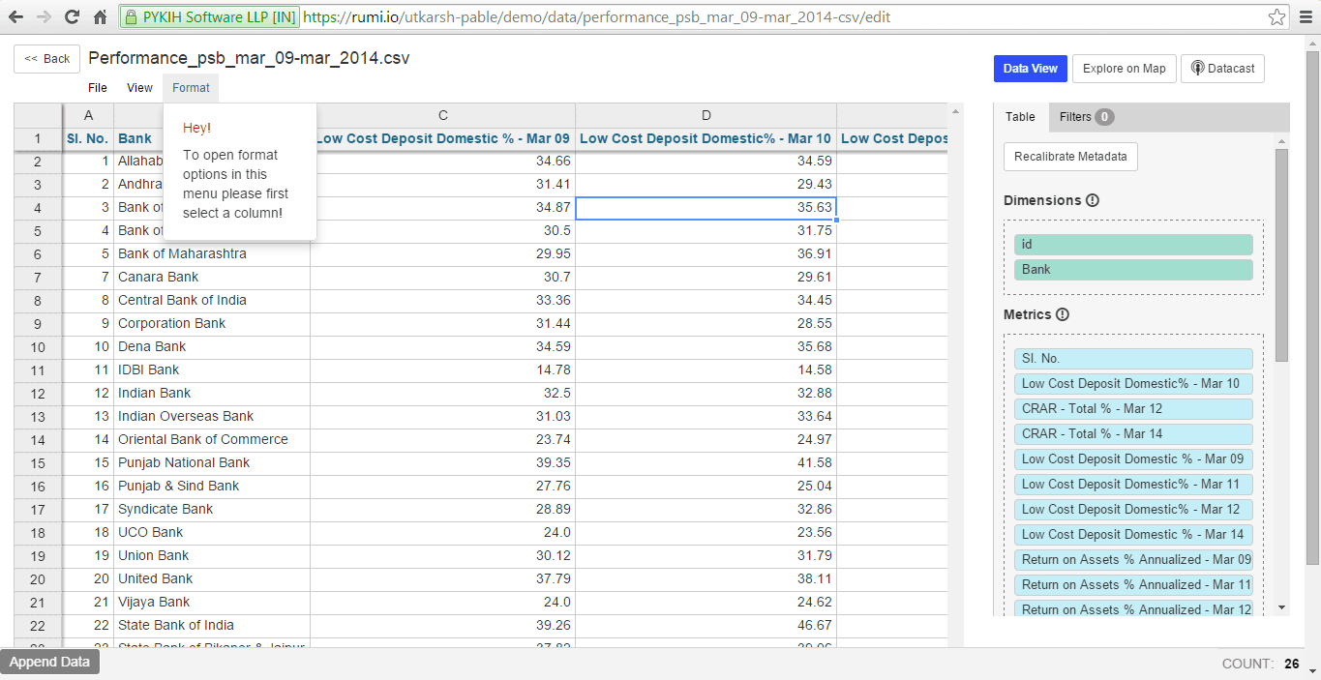
Task: Show info icon next to Metrics
Action: (x=1063, y=314)
